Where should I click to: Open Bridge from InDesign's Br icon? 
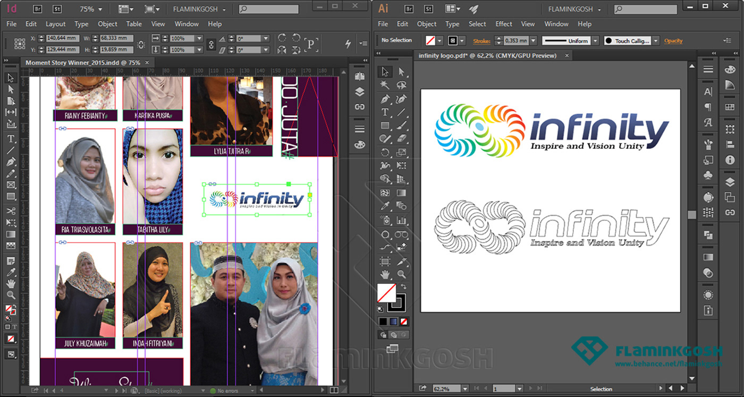pyautogui.click(x=38, y=9)
